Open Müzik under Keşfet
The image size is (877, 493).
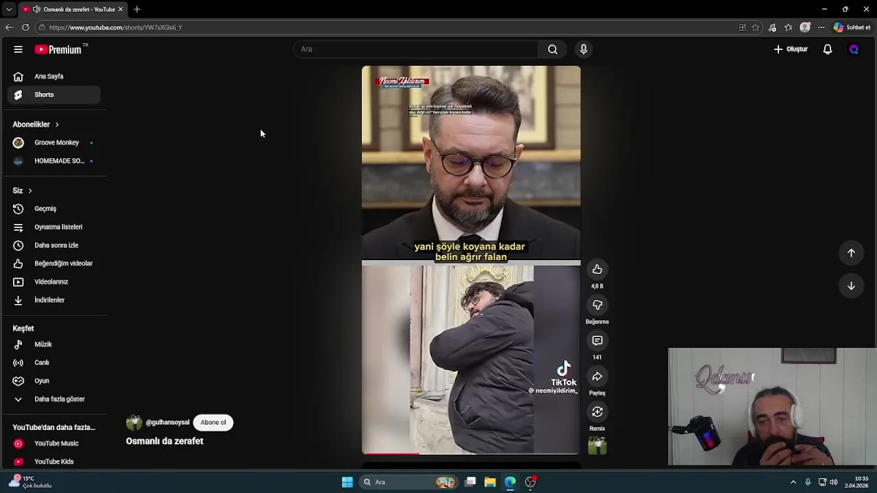[x=53, y=344]
